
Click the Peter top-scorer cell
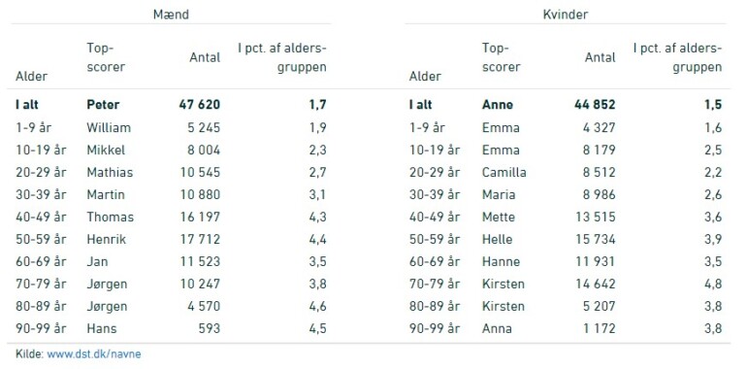pos(103,105)
